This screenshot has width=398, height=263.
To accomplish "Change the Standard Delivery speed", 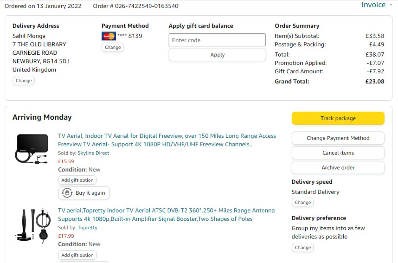I will click(303, 202).
